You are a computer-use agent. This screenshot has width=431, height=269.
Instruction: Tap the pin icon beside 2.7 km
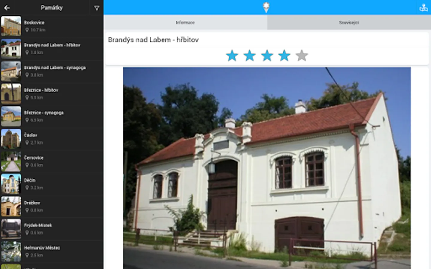coord(27,143)
